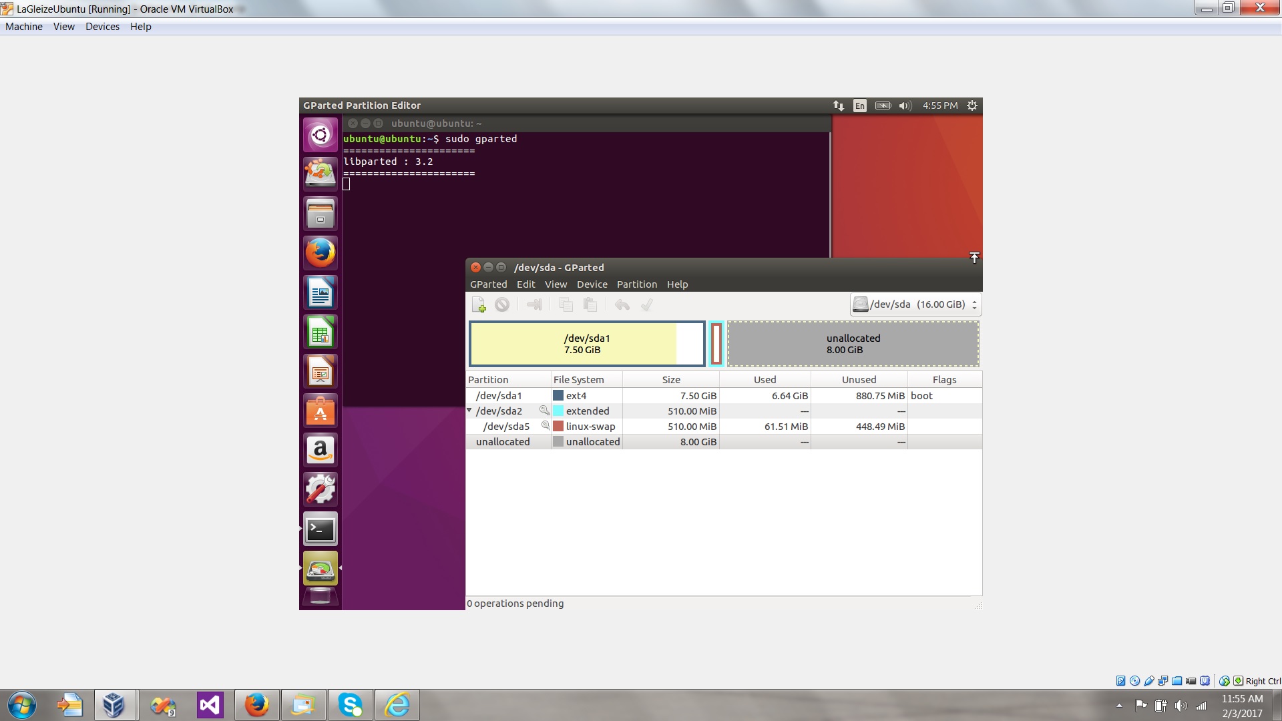
Task: Click the keyboard layout indicator showing En
Action: click(x=859, y=105)
